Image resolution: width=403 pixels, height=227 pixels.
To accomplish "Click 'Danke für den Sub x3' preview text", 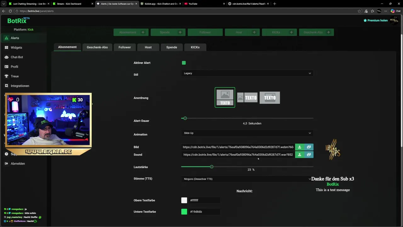I will click(x=332, y=179).
